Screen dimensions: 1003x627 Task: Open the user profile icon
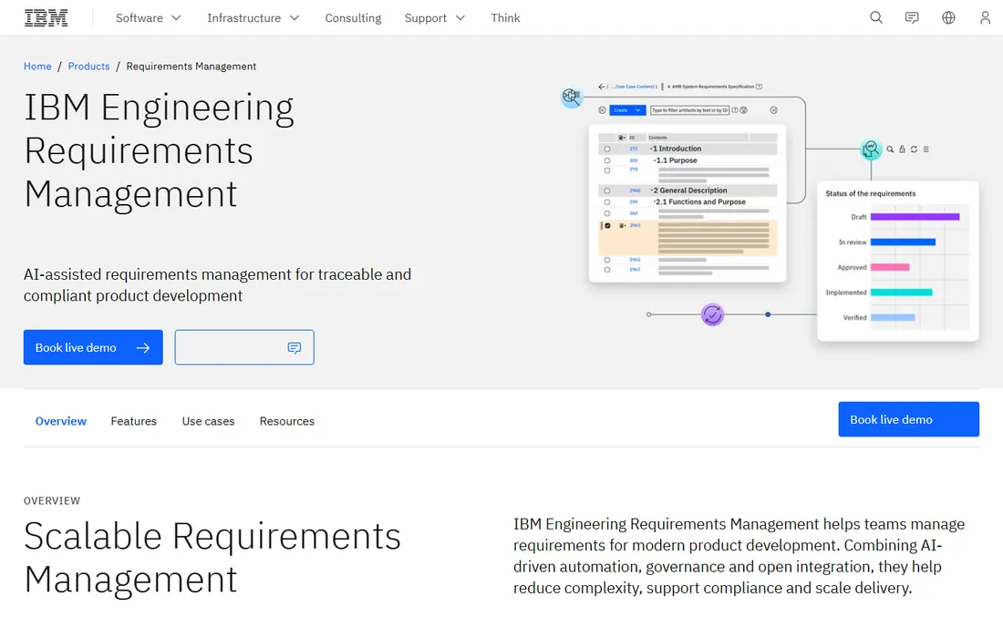pyautogui.click(x=985, y=18)
